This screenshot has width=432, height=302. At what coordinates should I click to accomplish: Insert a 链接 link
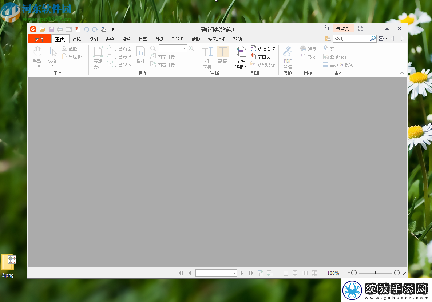pos(308,49)
